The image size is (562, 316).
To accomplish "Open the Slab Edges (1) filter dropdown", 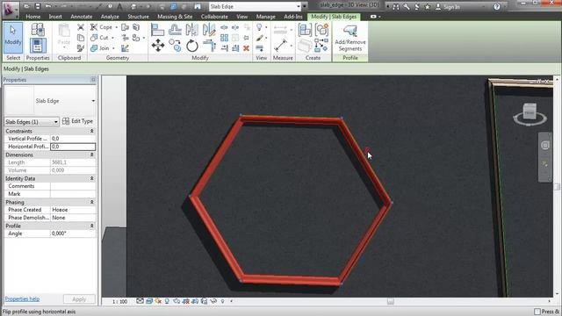I will click(x=32, y=122).
